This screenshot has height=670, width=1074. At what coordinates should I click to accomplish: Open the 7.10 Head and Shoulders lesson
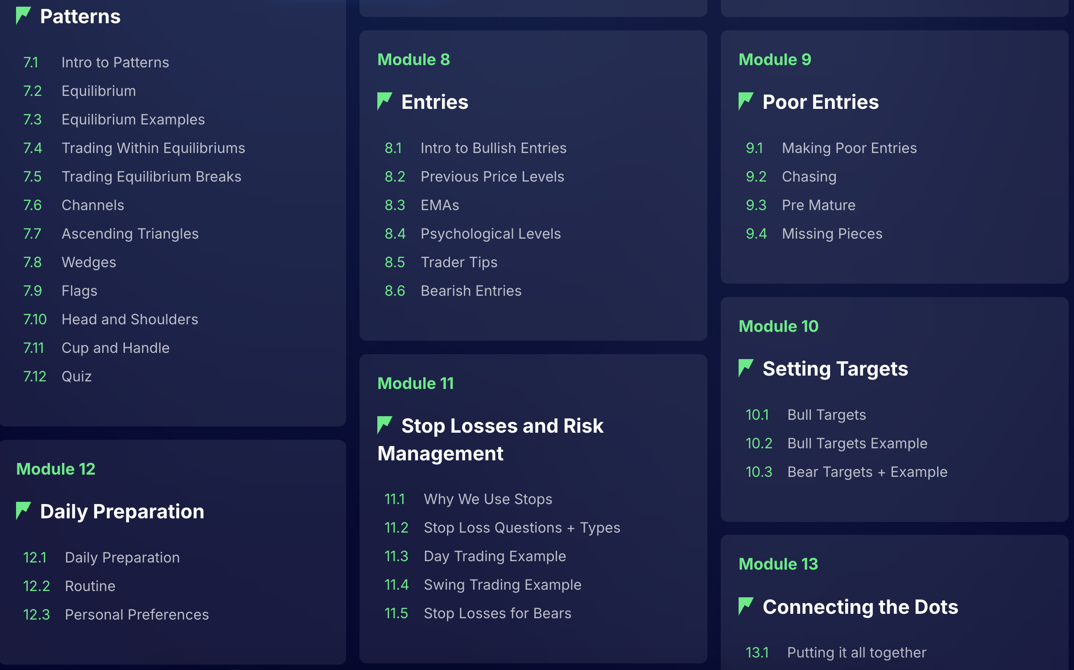129,319
